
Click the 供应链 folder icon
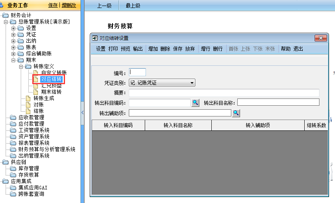6,162
